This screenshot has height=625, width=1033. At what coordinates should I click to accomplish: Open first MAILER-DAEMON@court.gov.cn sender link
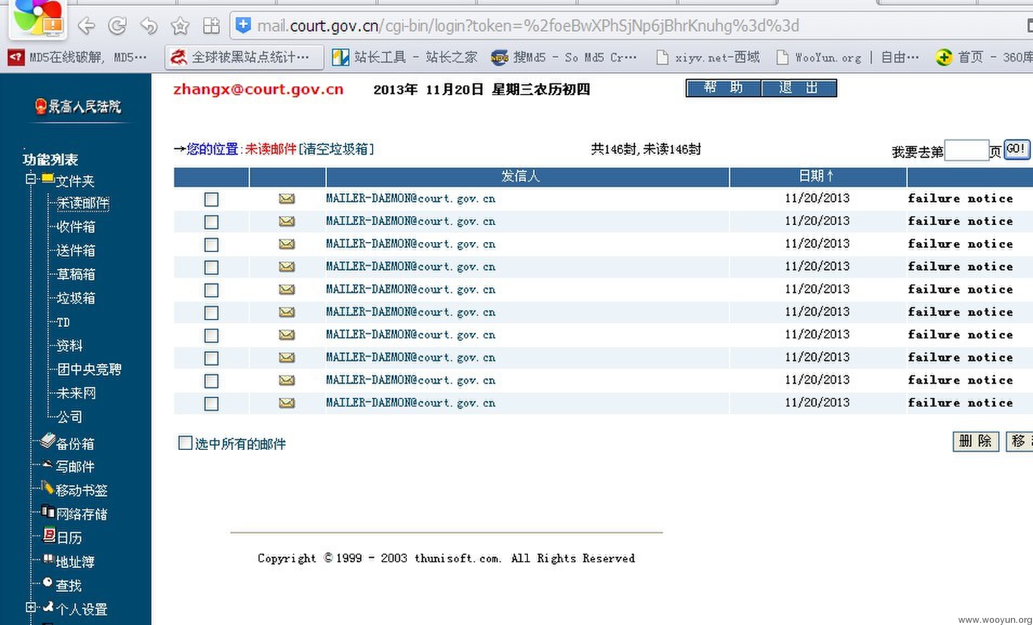pos(410,198)
